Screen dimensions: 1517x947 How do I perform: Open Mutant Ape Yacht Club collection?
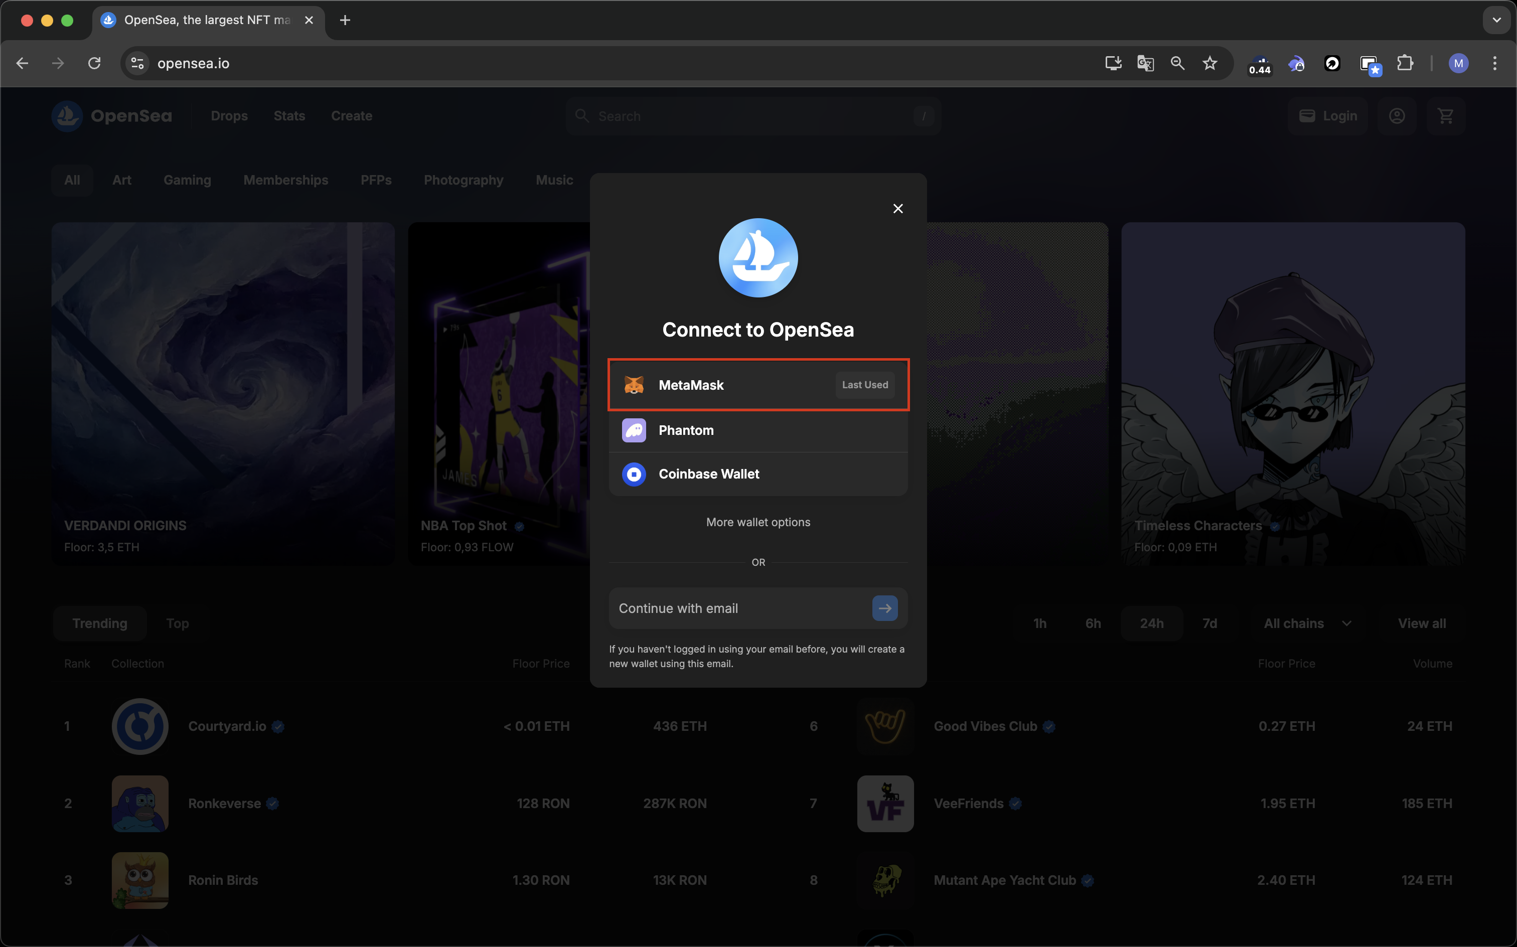point(1131,880)
